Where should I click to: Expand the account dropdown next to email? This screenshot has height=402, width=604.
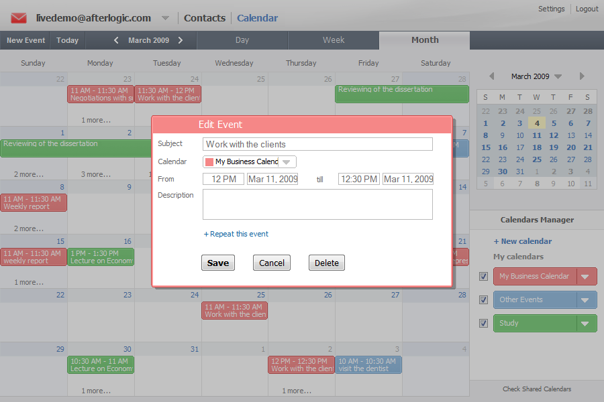coord(165,18)
